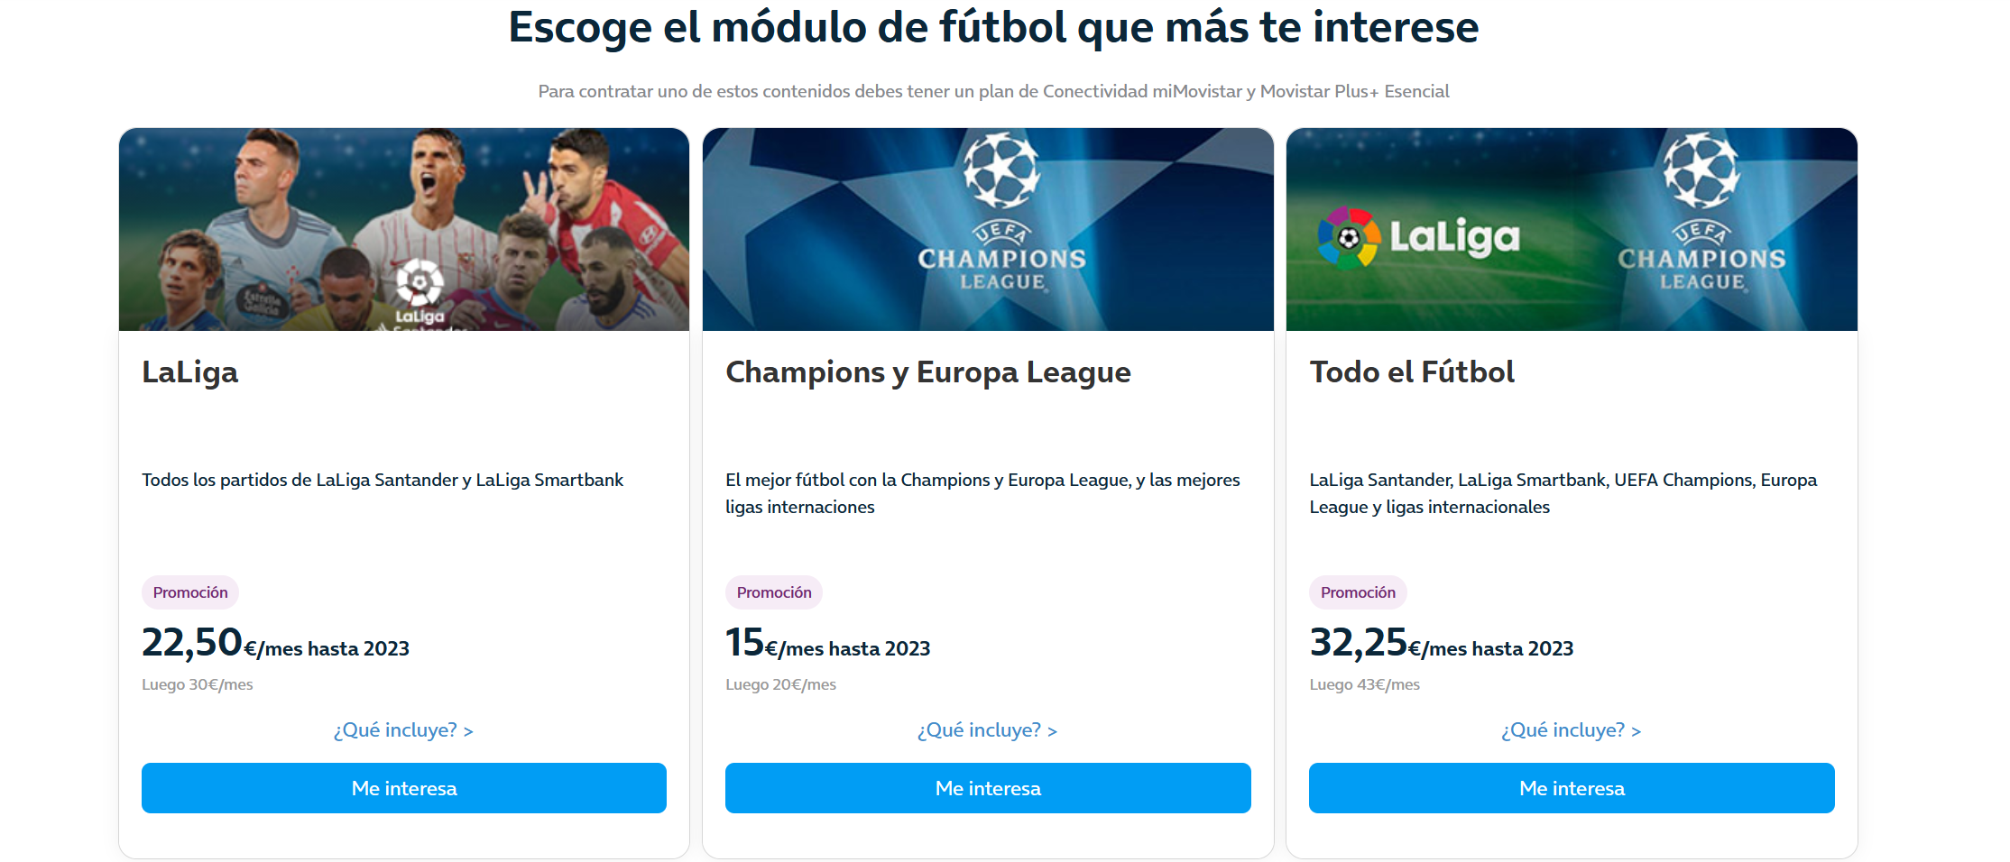This screenshot has height=862, width=2010.
Task: Expand ¿Qué incluye? for Champions y Europa League
Action: point(987,730)
